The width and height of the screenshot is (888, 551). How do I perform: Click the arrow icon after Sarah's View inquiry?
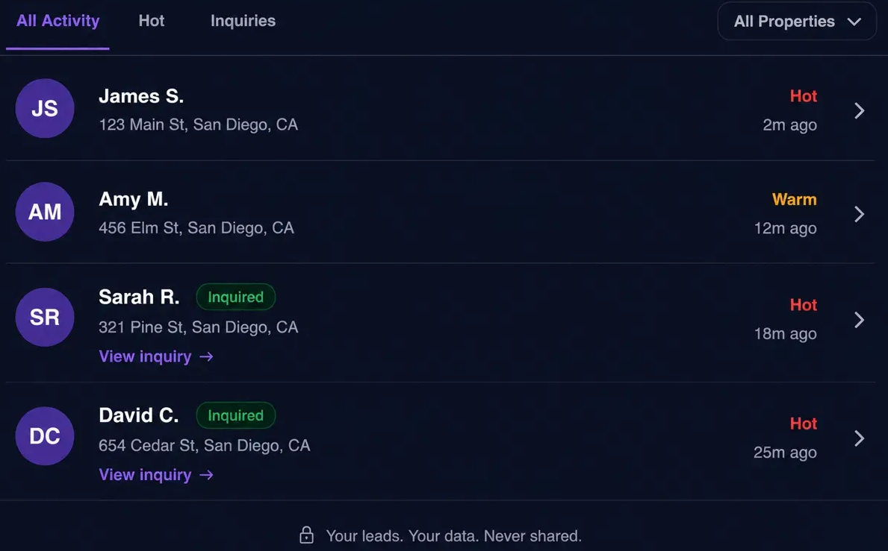pyautogui.click(x=207, y=356)
